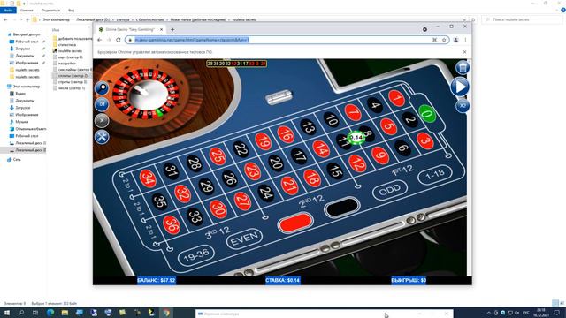The image size is (566, 318).
Task: Place a chip on black 17
Action: [x=299, y=156]
